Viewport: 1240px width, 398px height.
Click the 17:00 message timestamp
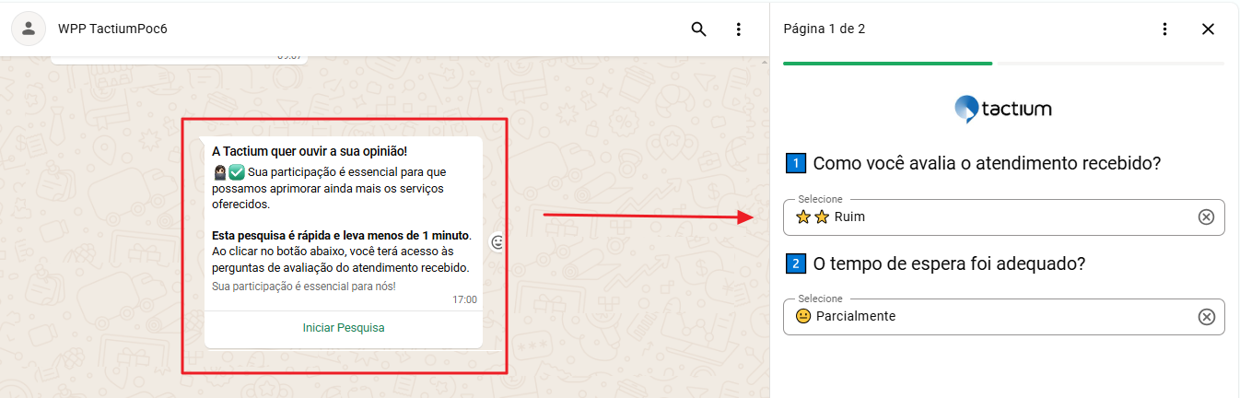[464, 299]
